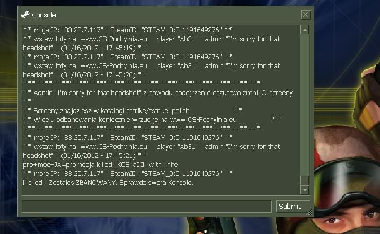The image size is (380, 234).
Task: Click the line with timestamp 17:45:20
Action: click(x=84, y=75)
